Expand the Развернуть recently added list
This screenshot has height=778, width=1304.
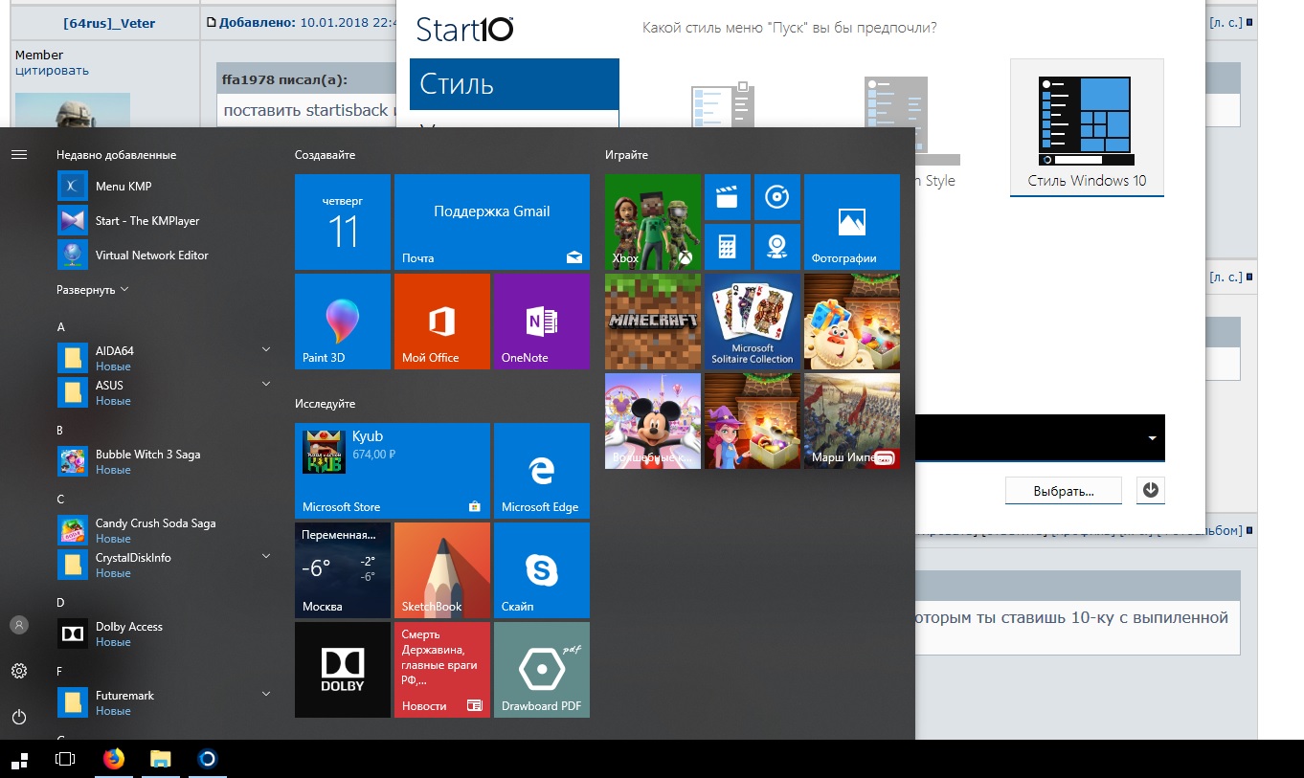point(92,290)
